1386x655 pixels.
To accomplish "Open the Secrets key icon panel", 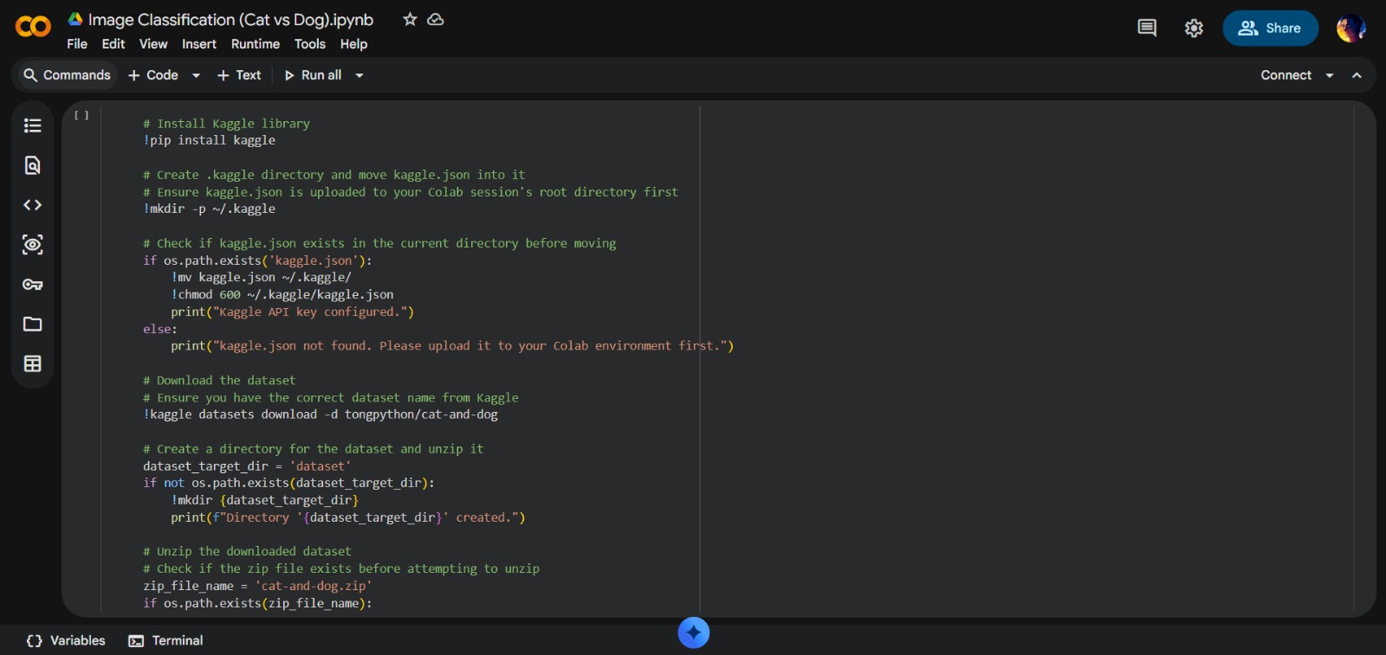I will 33,285.
